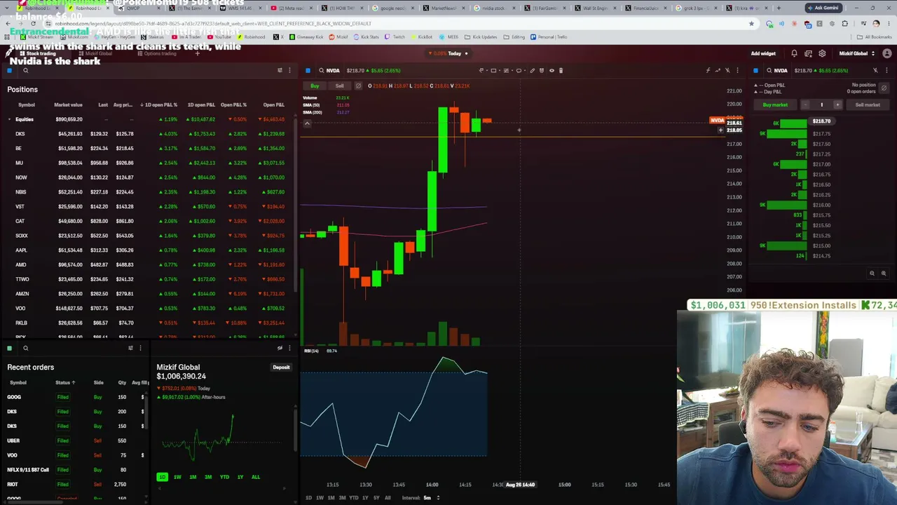The width and height of the screenshot is (897, 505).
Task: Toggle the circle-slash icon in the order book panel
Action: [x=884, y=88]
